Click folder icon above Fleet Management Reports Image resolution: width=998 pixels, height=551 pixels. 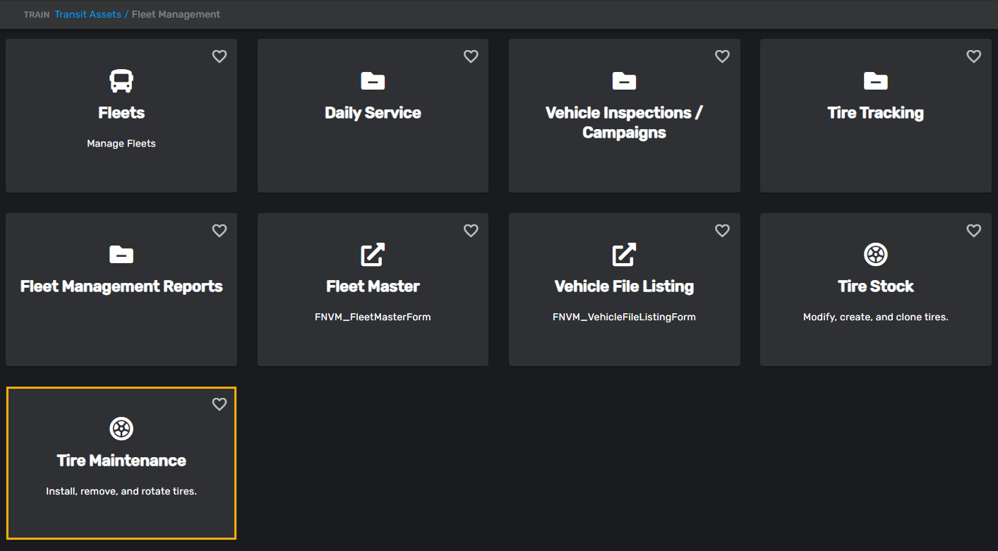pyautogui.click(x=121, y=255)
